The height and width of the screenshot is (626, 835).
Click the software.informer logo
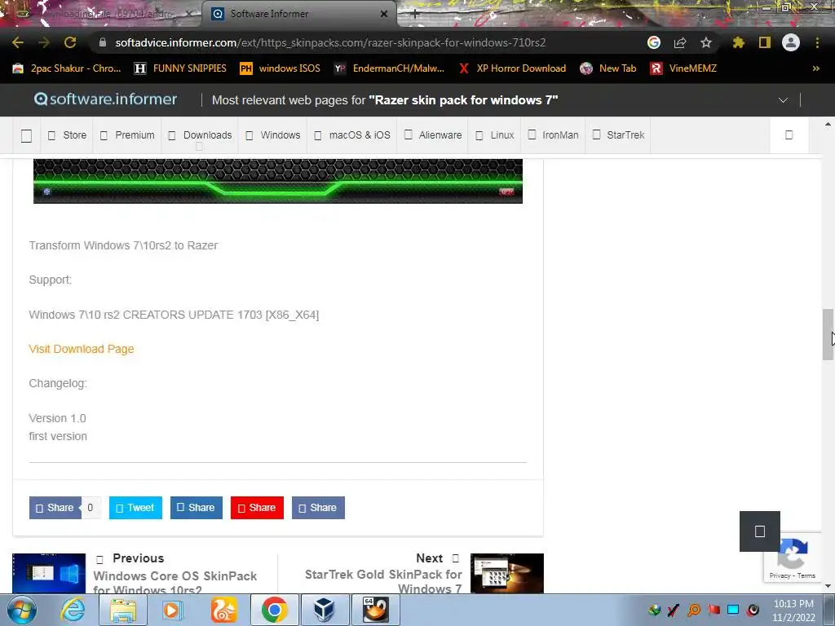(105, 99)
